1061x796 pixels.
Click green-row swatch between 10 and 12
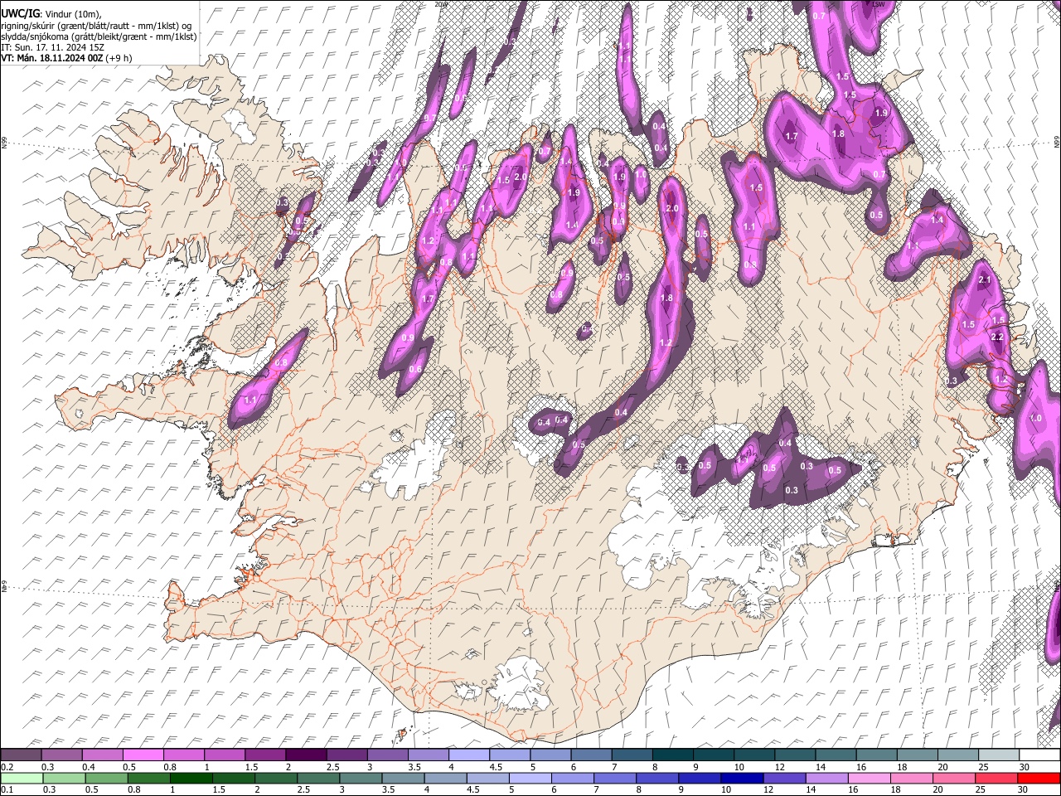[742, 778]
